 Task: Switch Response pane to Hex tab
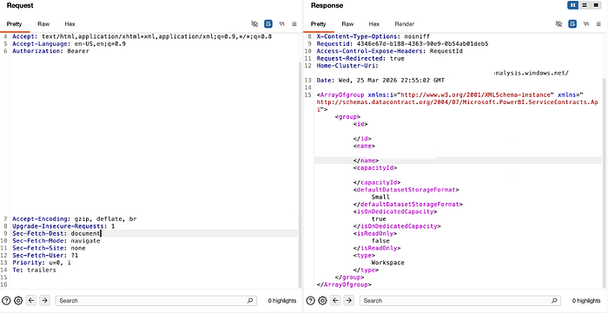tap(373, 24)
